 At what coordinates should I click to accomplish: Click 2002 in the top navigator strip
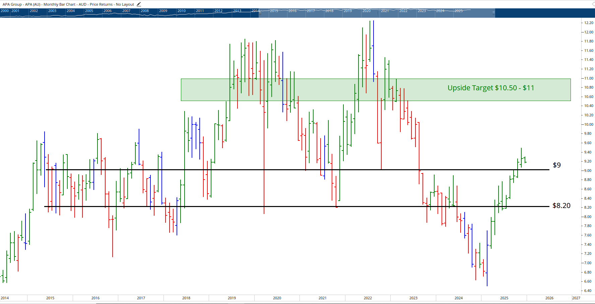(x=34, y=11)
